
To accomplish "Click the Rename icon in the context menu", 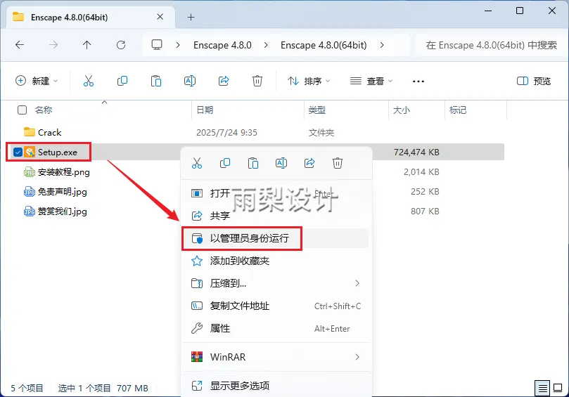I will (281, 163).
